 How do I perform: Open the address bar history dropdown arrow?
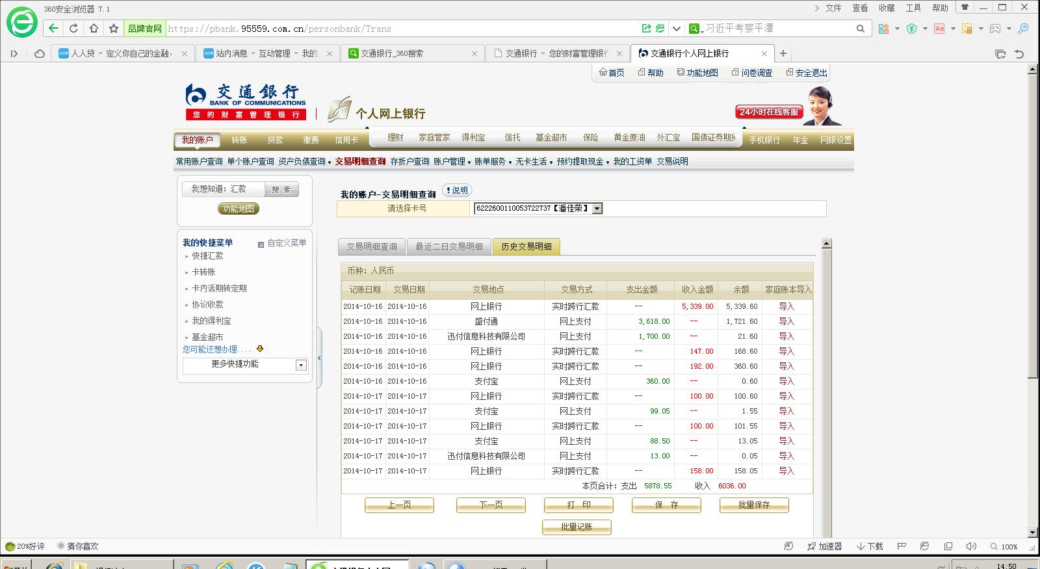[x=676, y=29]
